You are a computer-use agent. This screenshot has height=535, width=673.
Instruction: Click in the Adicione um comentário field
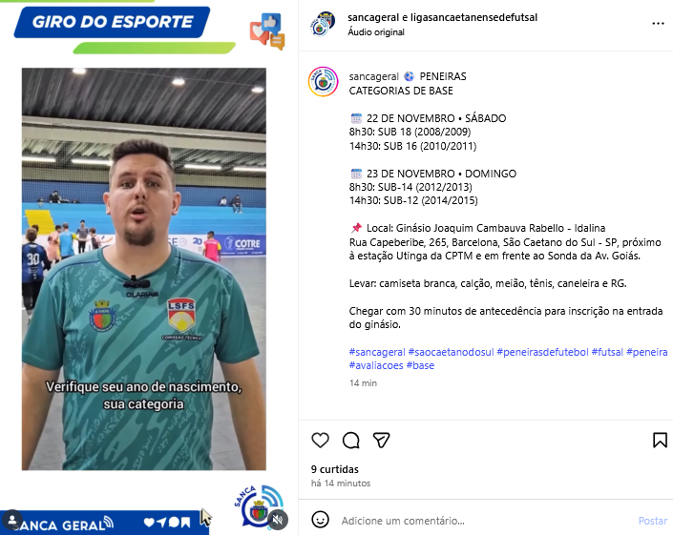pos(485,521)
